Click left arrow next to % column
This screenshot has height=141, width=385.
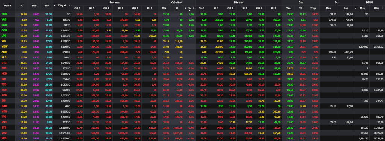tap(186, 8)
